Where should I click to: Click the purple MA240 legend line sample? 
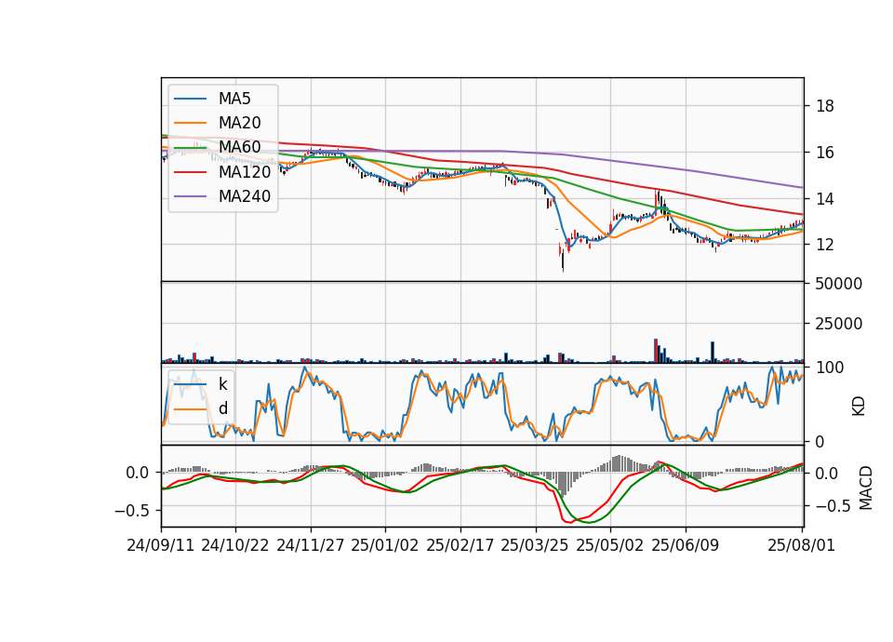(x=190, y=196)
